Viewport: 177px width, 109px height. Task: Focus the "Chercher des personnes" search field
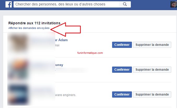pos(65,4)
